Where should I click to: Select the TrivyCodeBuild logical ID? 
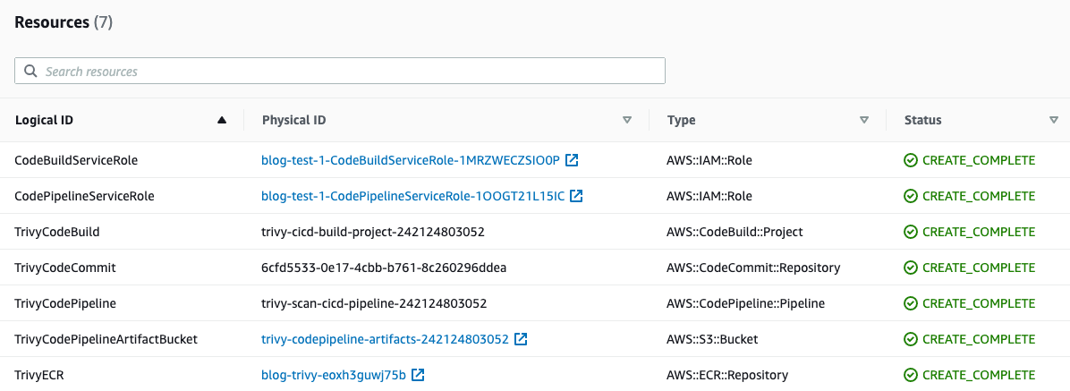click(57, 232)
